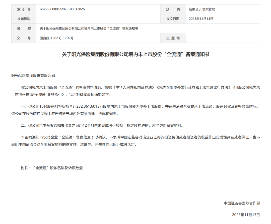Click paragraph one starting 一、你公司16名股东

[136, 110]
